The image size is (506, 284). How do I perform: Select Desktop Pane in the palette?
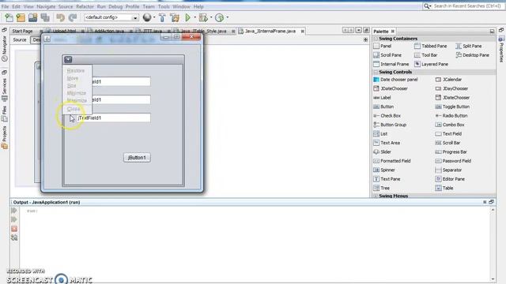[473, 55]
